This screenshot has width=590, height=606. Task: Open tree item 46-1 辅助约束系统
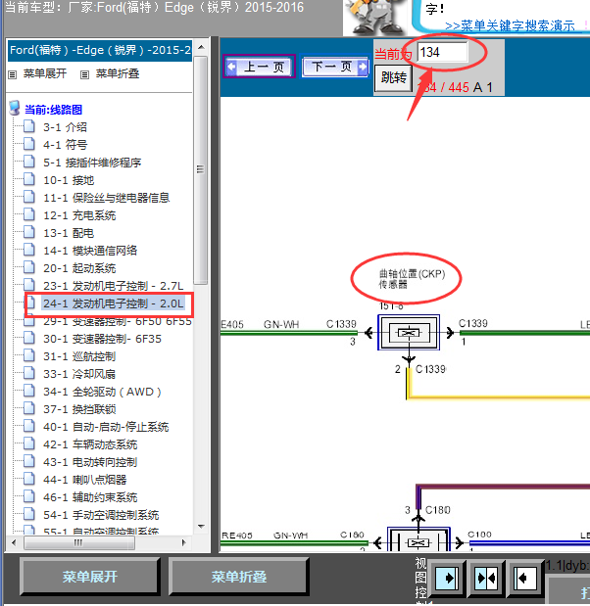[90, 497]
